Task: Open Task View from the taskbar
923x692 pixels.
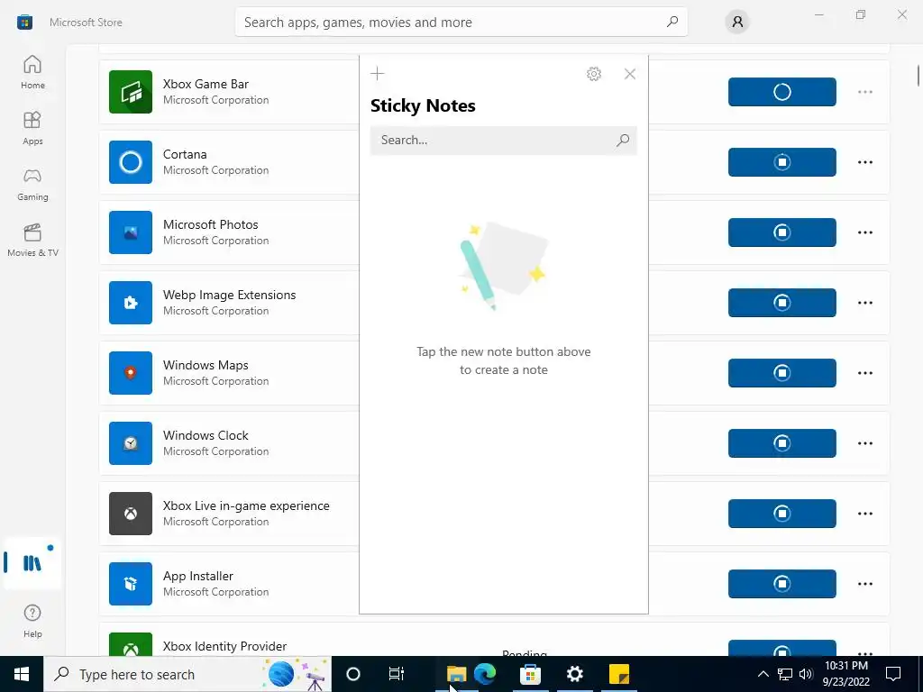Action: click(x=397, y=674)
